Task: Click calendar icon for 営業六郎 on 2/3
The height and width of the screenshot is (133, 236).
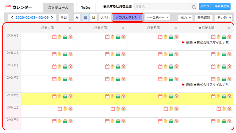Action: click(x=54, y=37)
